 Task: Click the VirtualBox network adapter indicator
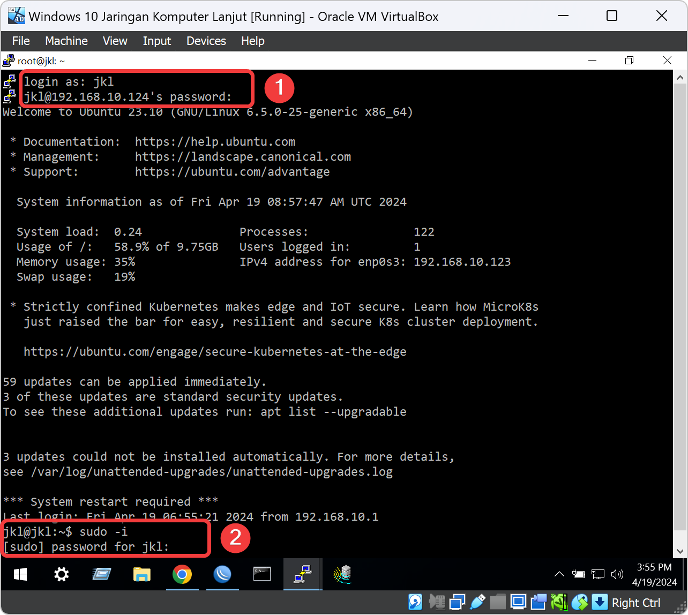[x=458, y=603]
